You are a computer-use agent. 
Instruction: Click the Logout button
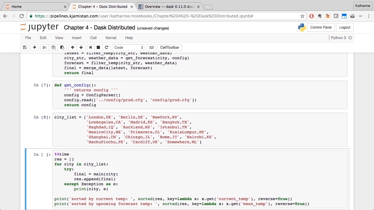[345, 27]
